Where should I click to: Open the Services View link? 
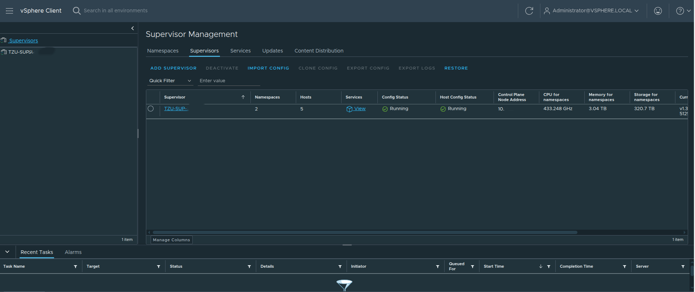point(360,109)
